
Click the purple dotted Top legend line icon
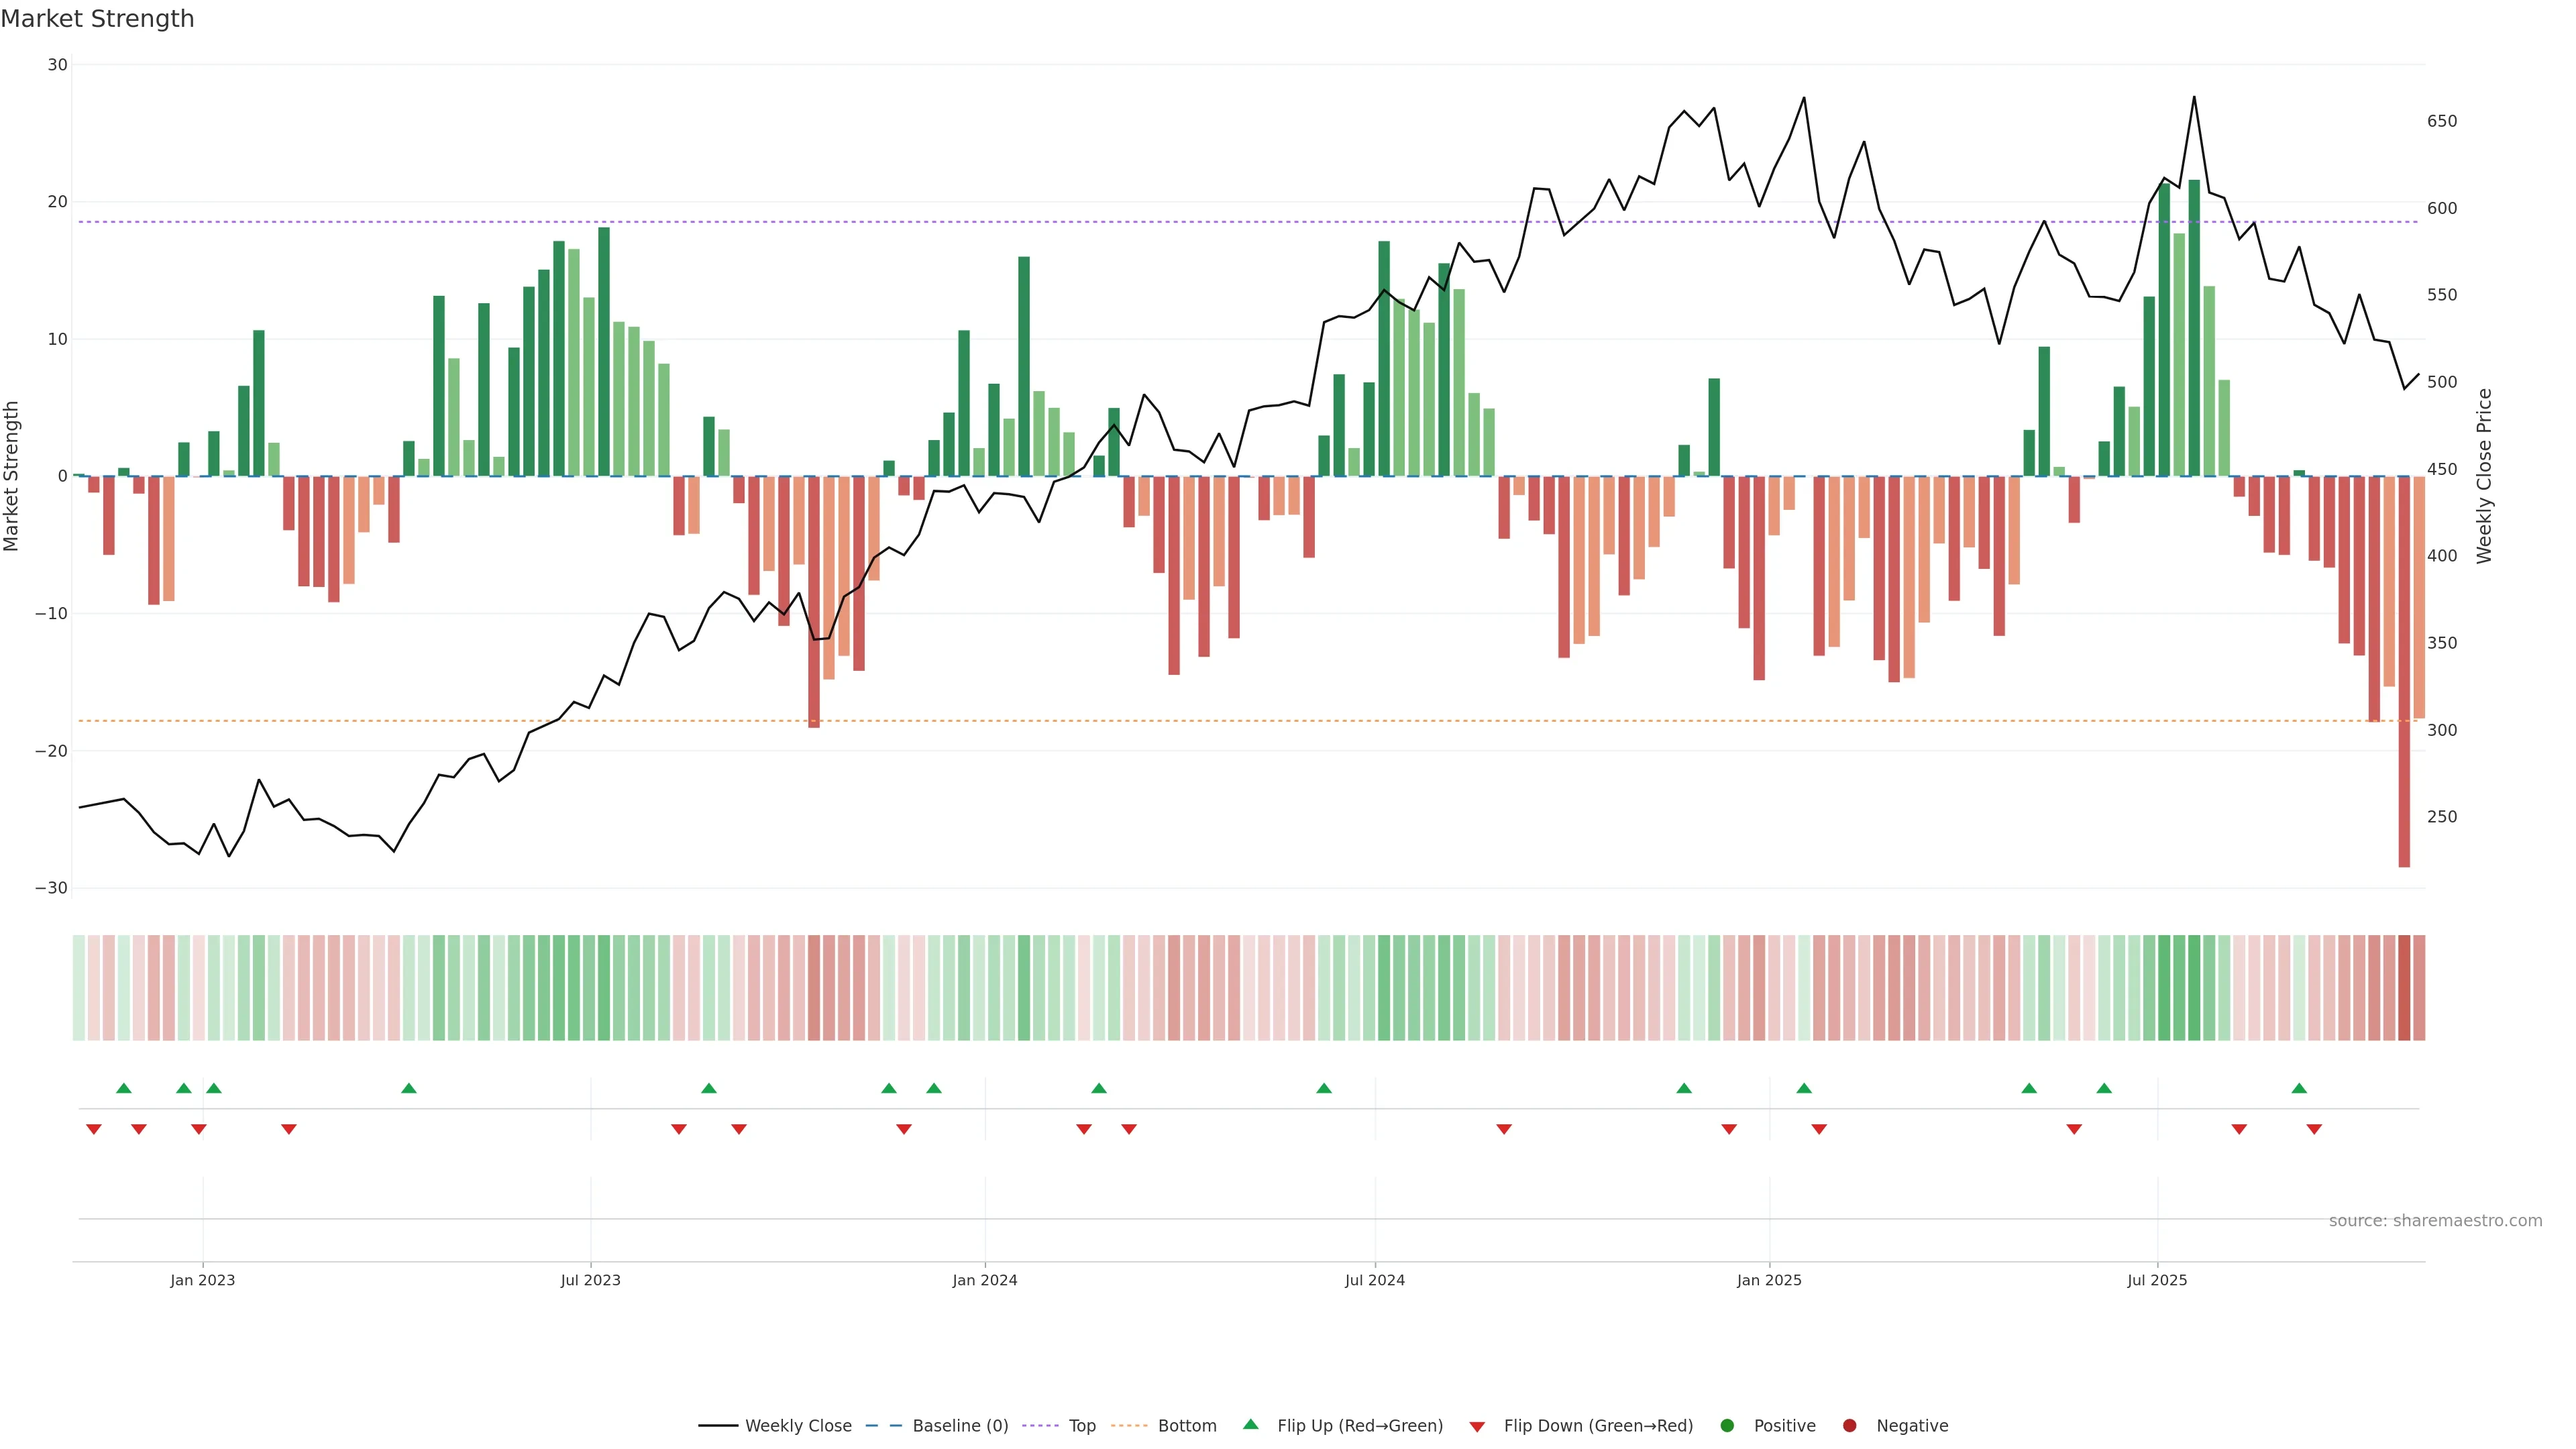coord(1040,1426)
